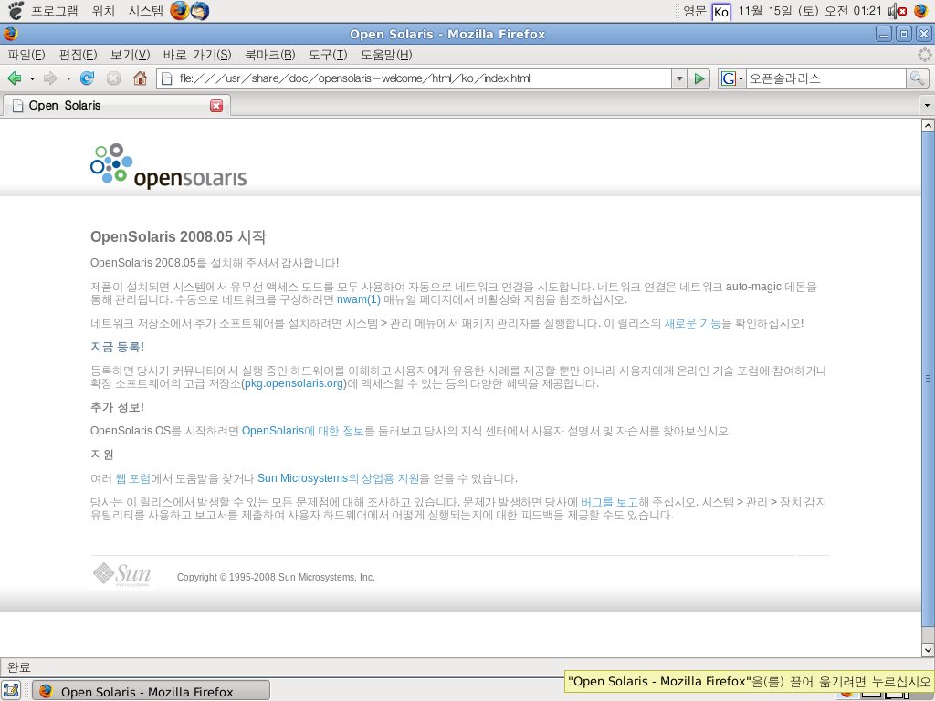Viewport: 935px width, 701px height.
Task: Follow the 버그를 보고 link
Action: pos(609,502)
